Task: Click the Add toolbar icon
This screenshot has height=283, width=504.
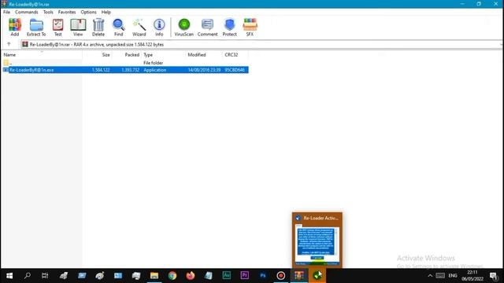Action: 15,28
